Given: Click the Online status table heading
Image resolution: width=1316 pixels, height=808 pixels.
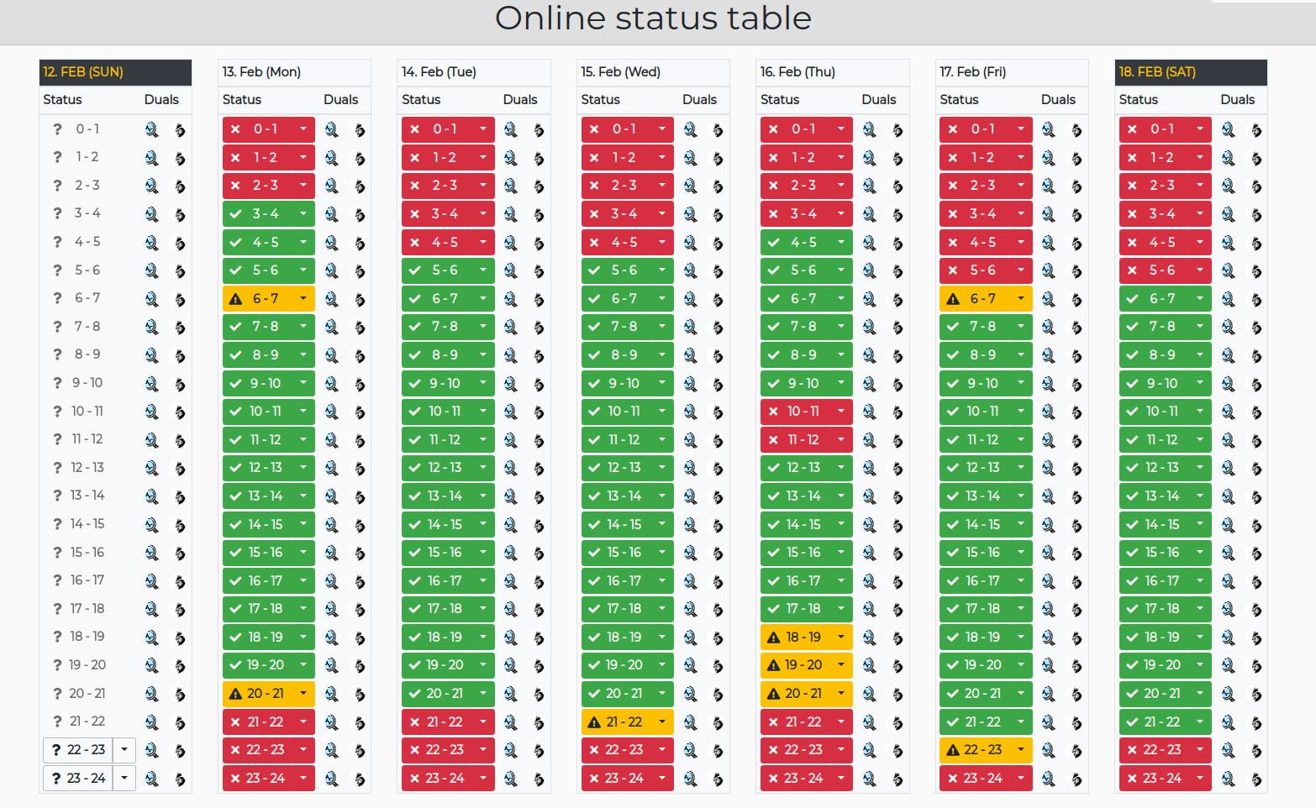Looking at the screenshot, I should click(x=653, y=18).
